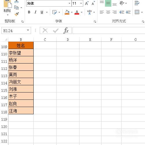Apply the red font color A
145x145 pixels.
77,12
